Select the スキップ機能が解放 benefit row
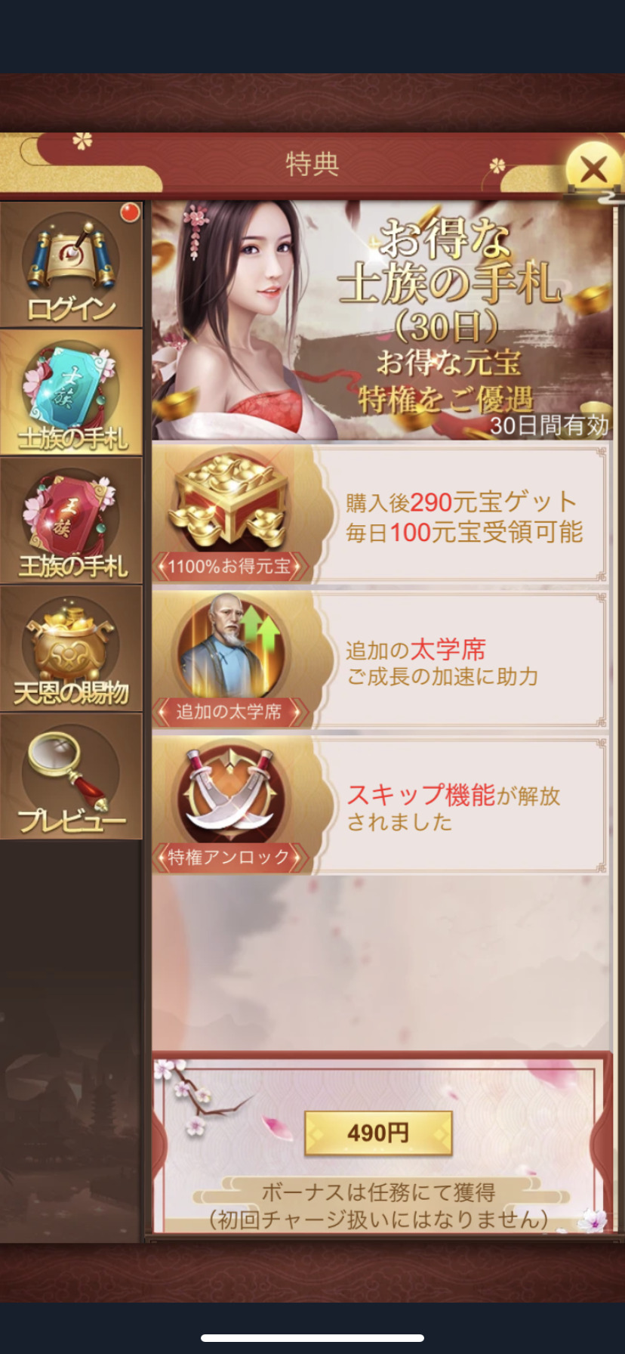Image resolution: width=625 pixels, height=1354 pixels. [380, 806]
